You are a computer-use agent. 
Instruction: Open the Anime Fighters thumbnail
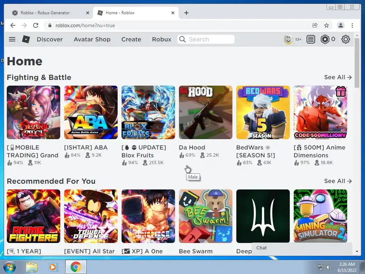click(x=34, y=216)
